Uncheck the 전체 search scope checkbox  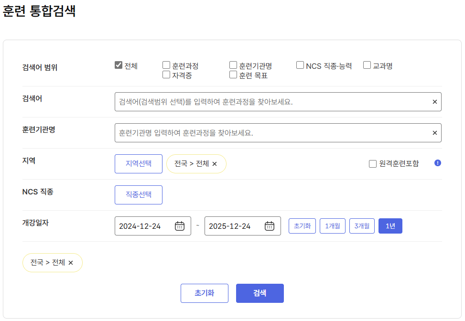tap(118, 65)
